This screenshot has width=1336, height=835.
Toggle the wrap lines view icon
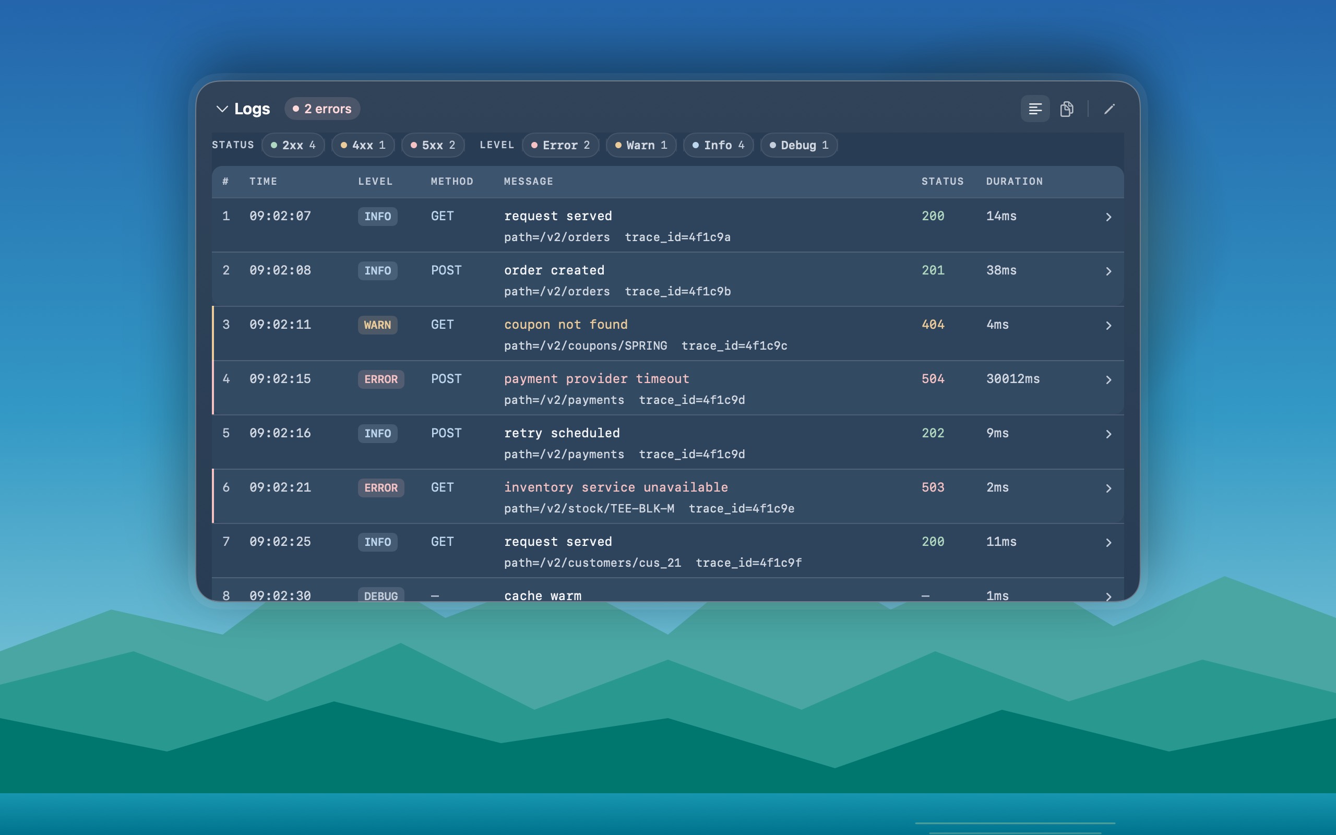(x=1035, y=109)
